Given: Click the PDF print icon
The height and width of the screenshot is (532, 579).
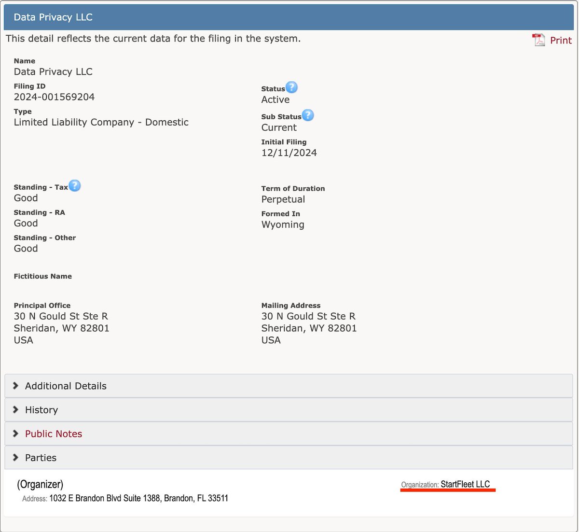Looking at the screenshot, I should tap(538, 40).
